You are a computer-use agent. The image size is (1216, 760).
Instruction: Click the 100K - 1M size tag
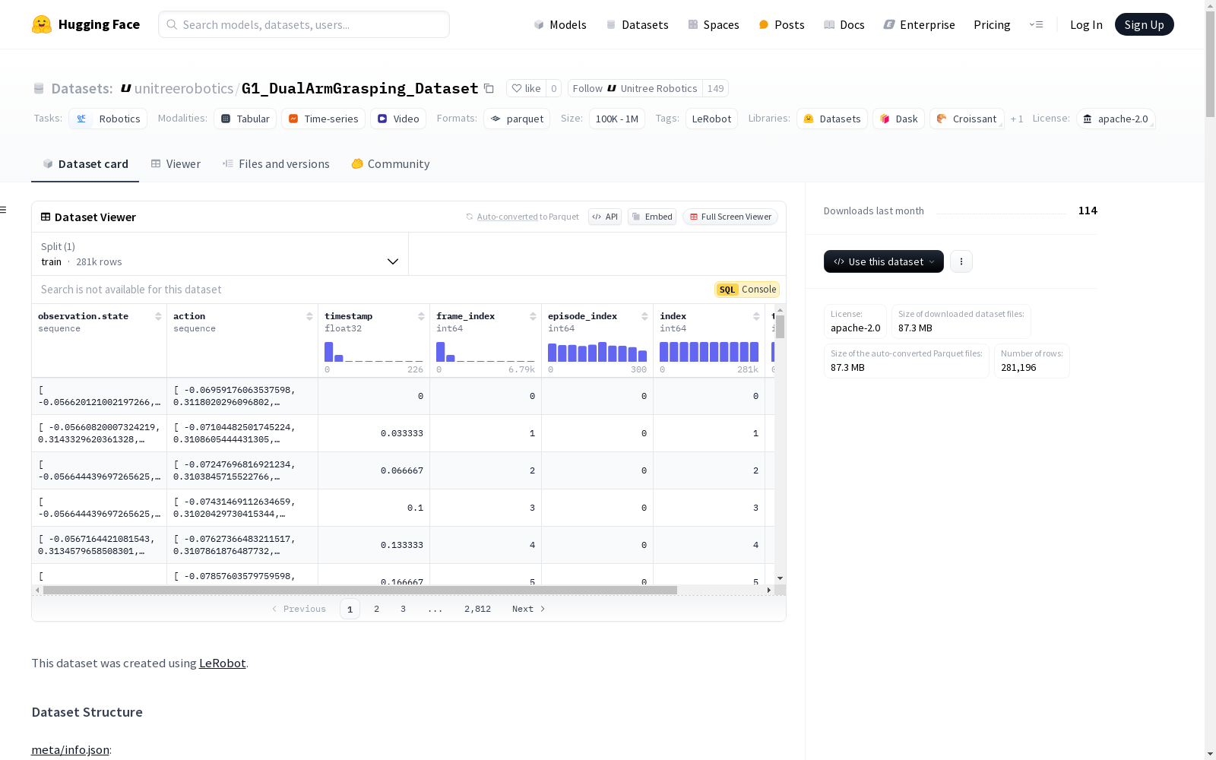pos(616,119)
